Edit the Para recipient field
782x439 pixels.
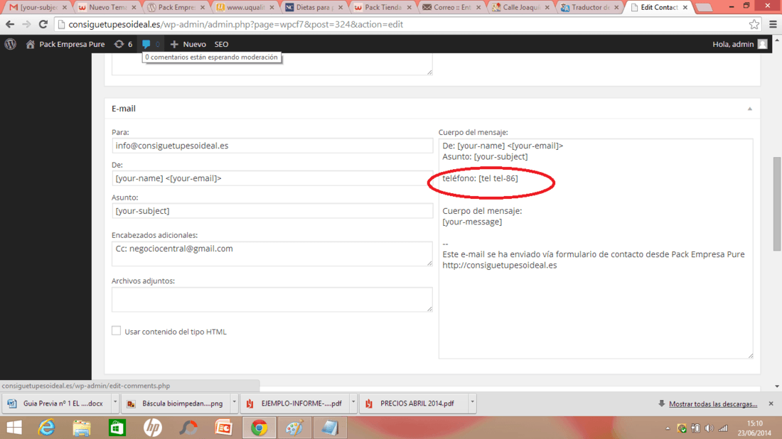[272, 146]
